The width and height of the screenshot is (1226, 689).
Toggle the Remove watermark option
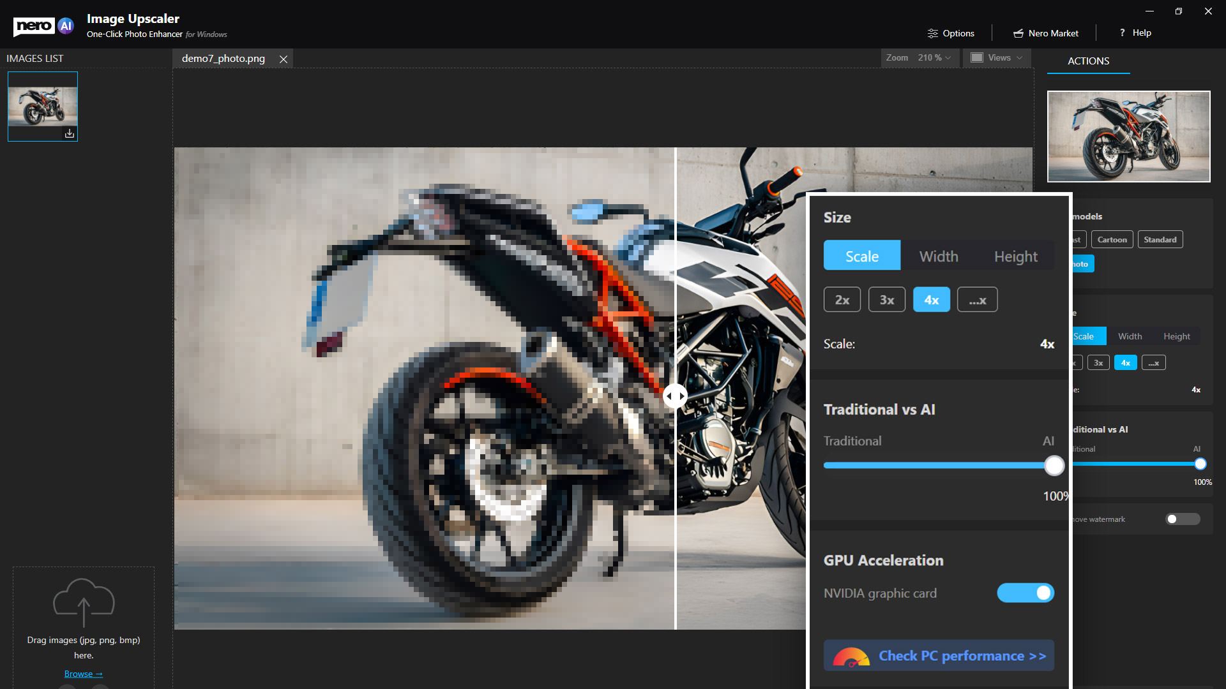point(1181,519)
